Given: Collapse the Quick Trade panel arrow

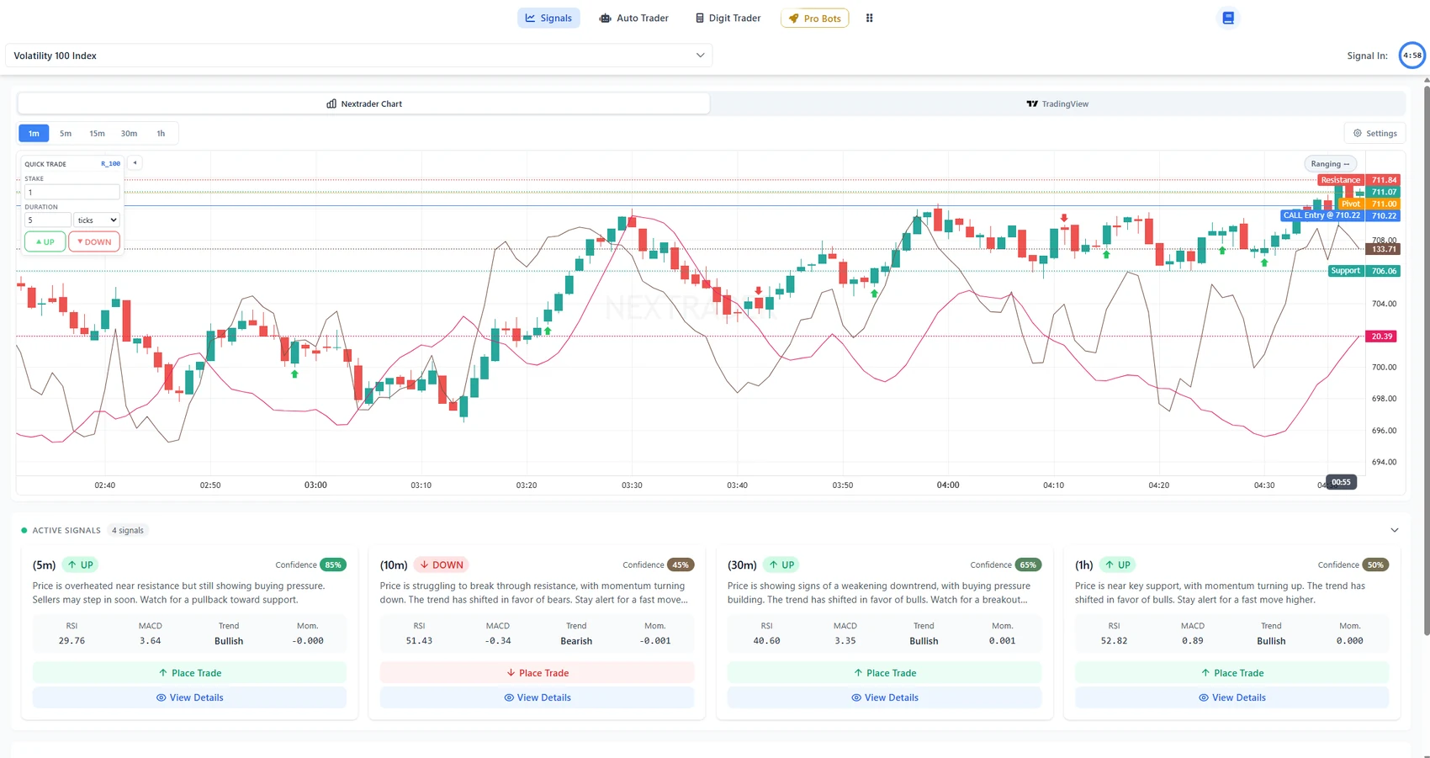Looking at the screenshot, I should pyautogui.click(x=135, y=163).
